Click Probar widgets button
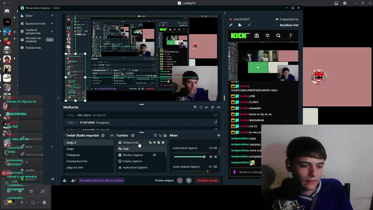373x210 pixels. (x=164, y=181)
